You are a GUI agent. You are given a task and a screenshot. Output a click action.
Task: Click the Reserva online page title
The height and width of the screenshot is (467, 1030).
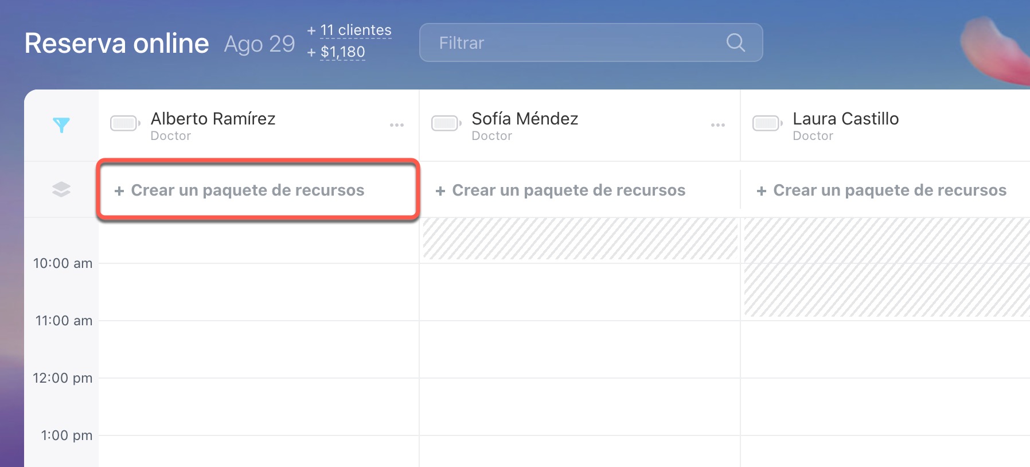[117, 44]
